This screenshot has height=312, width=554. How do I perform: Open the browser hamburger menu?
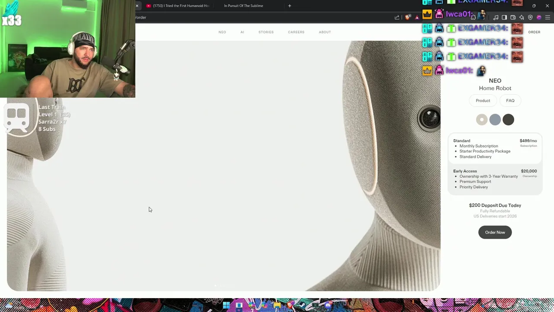(x=548, y=17)
